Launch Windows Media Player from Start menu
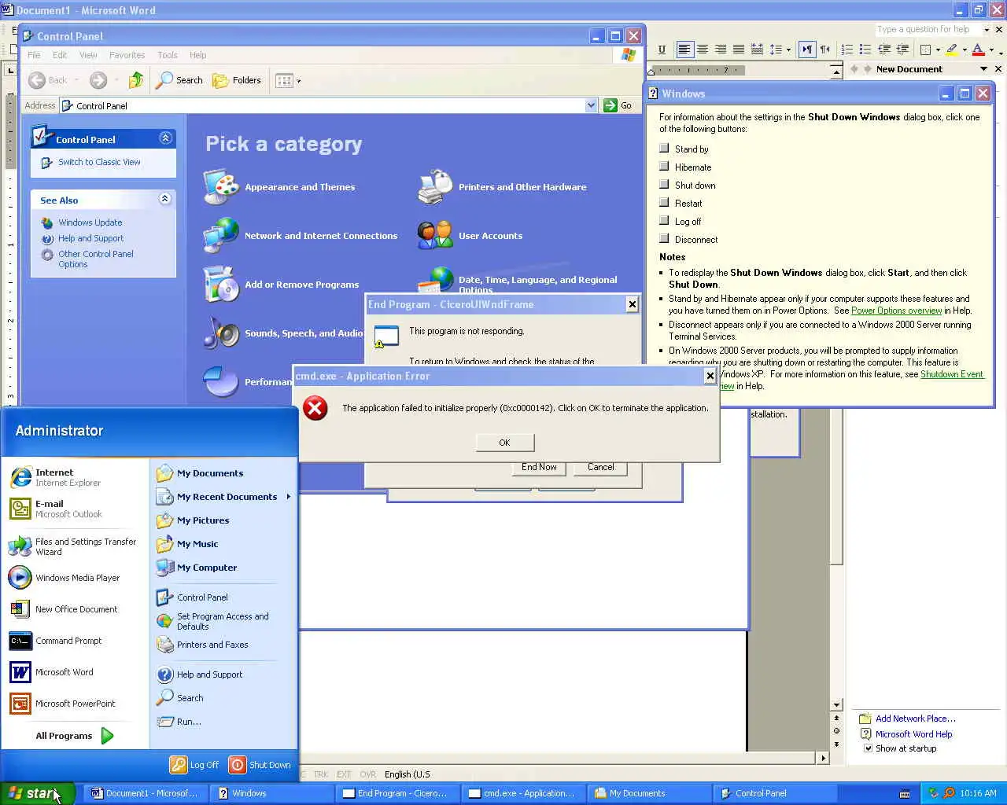The image size is (1007, 805). tap(65, 578)
